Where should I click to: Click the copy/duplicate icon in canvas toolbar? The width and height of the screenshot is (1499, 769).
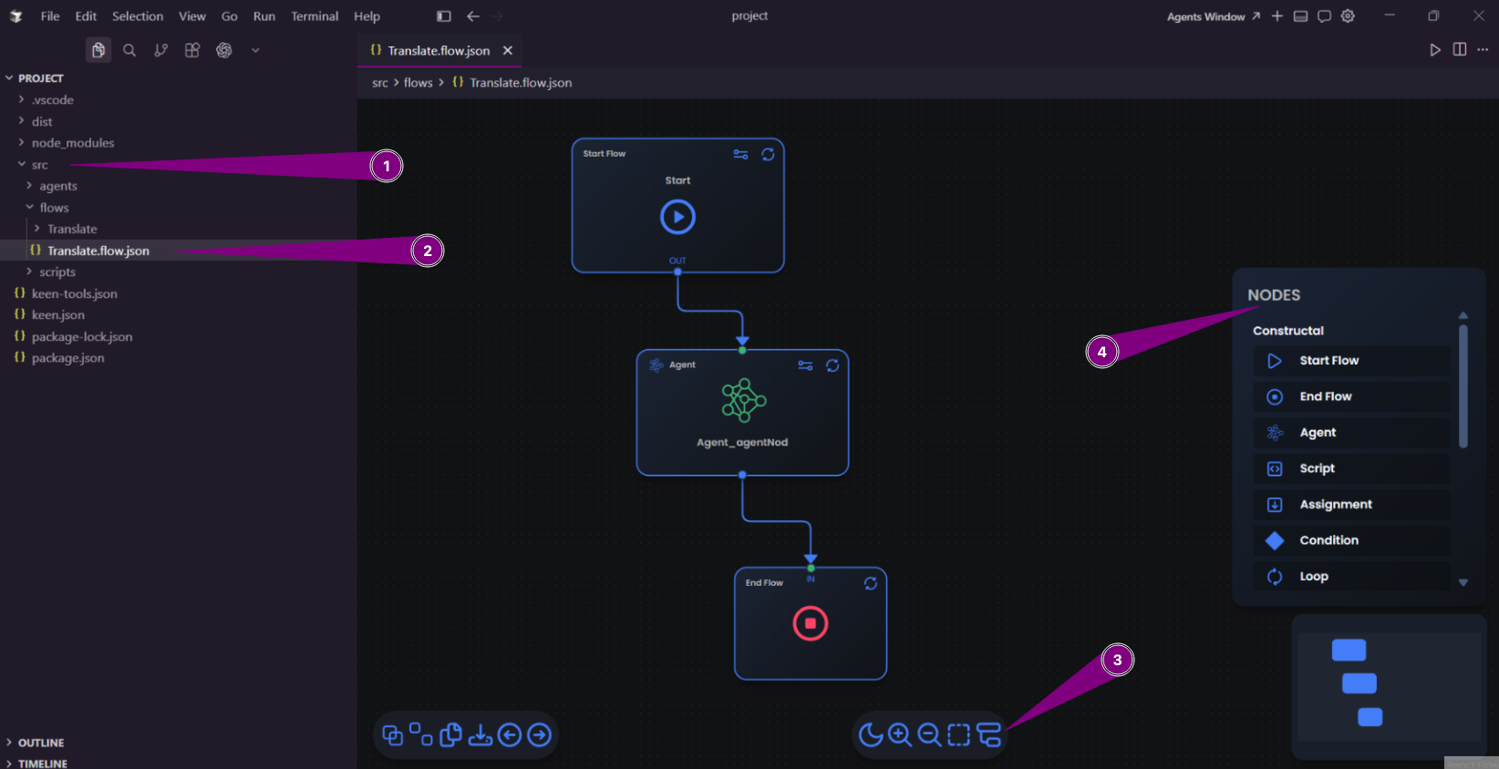(x=450, y=734)
